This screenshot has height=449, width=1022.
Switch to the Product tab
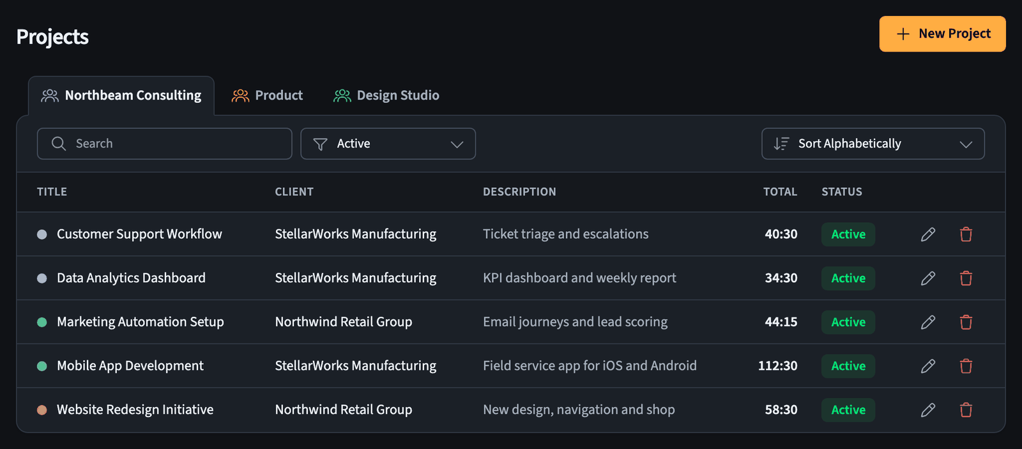tap(267, 96)
